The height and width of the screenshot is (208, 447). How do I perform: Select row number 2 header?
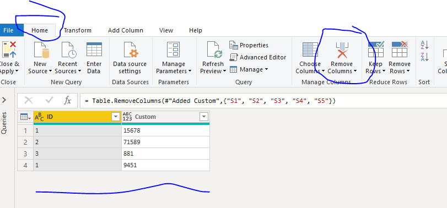(25, 142)
